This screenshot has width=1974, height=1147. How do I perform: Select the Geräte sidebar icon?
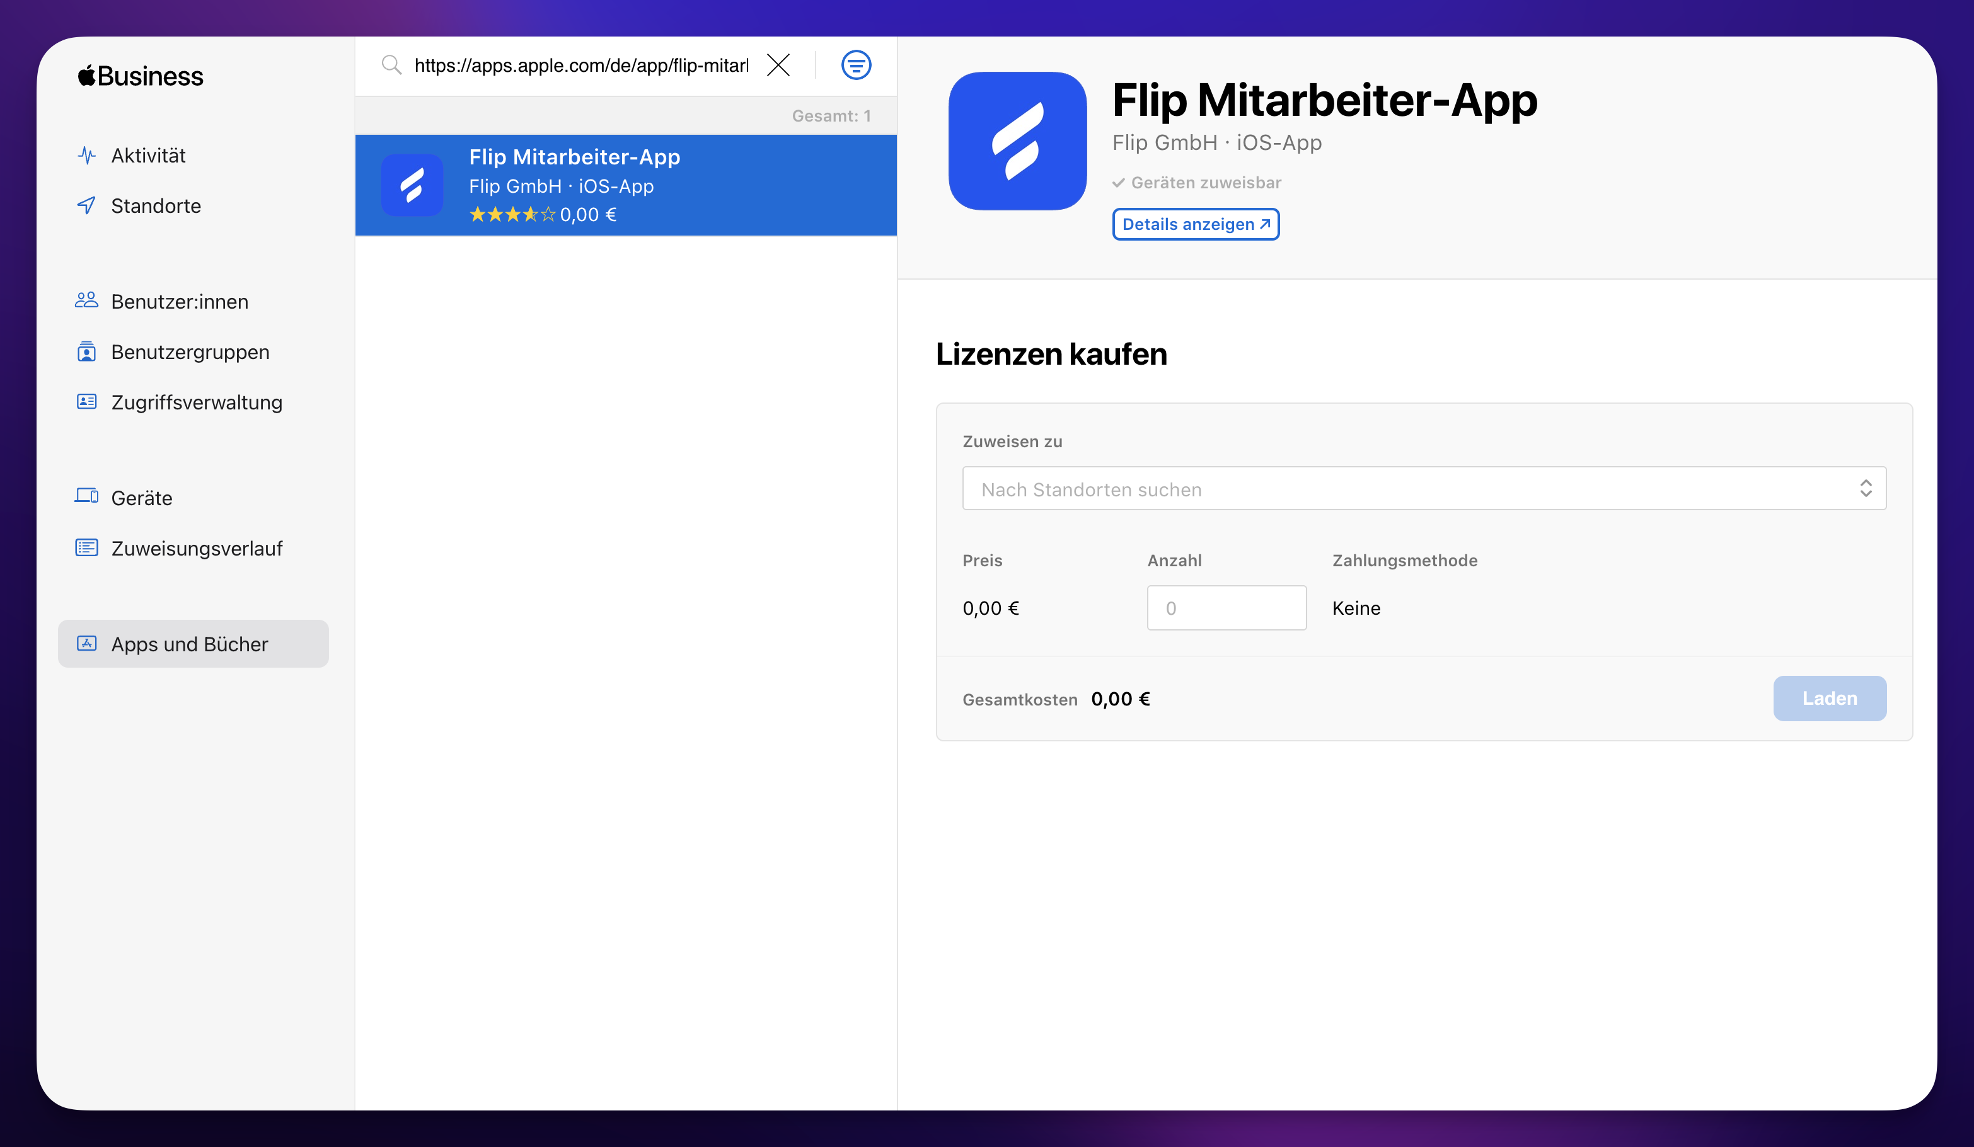(87, 497)
